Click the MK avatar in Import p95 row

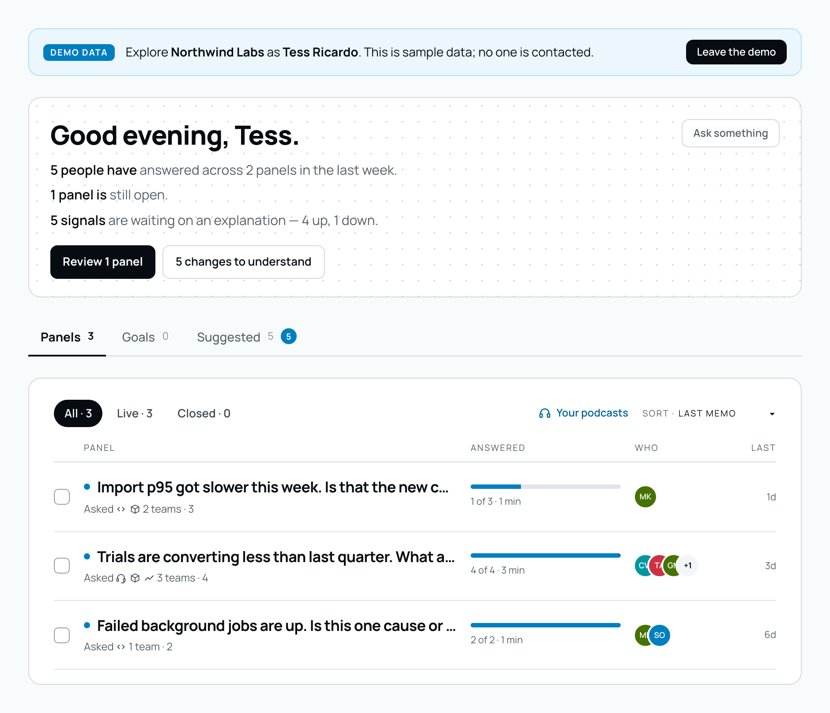(x=645, y=497)
